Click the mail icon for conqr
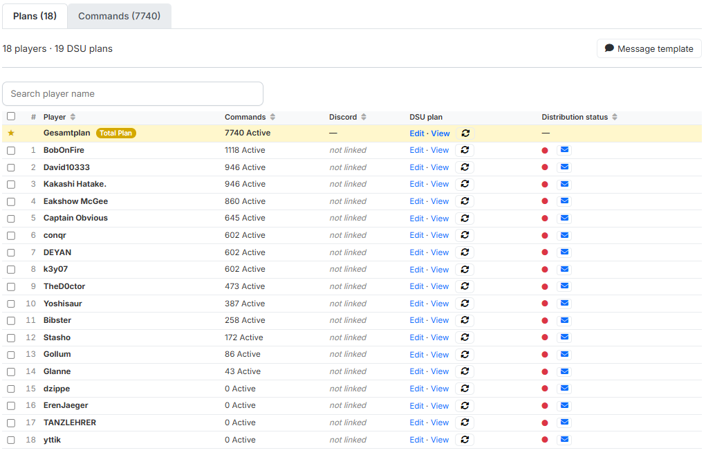This screenshot has width=706, height=455. coord(564,235)
